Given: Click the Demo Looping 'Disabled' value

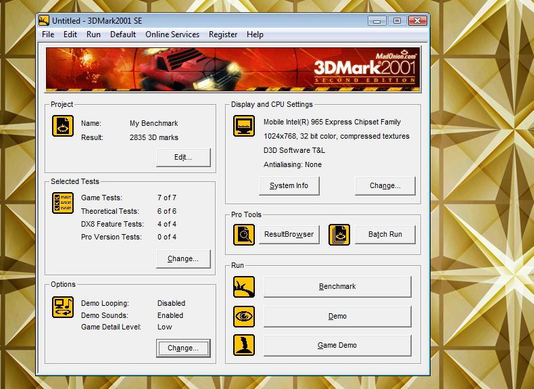Looking at the screenshot, I should [x=171, y=303].
